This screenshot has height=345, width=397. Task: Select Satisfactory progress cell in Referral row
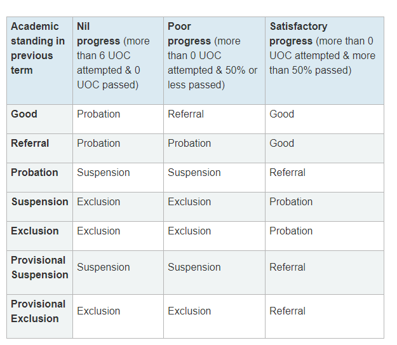(x=282, y=144)
